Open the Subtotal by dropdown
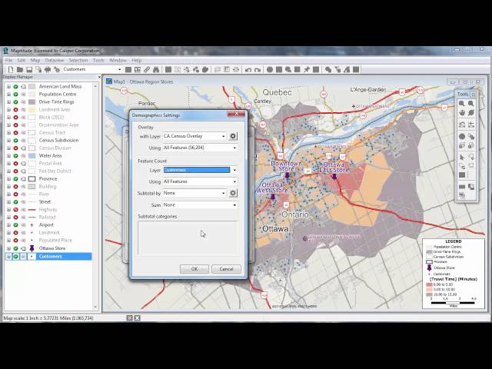 223,193
